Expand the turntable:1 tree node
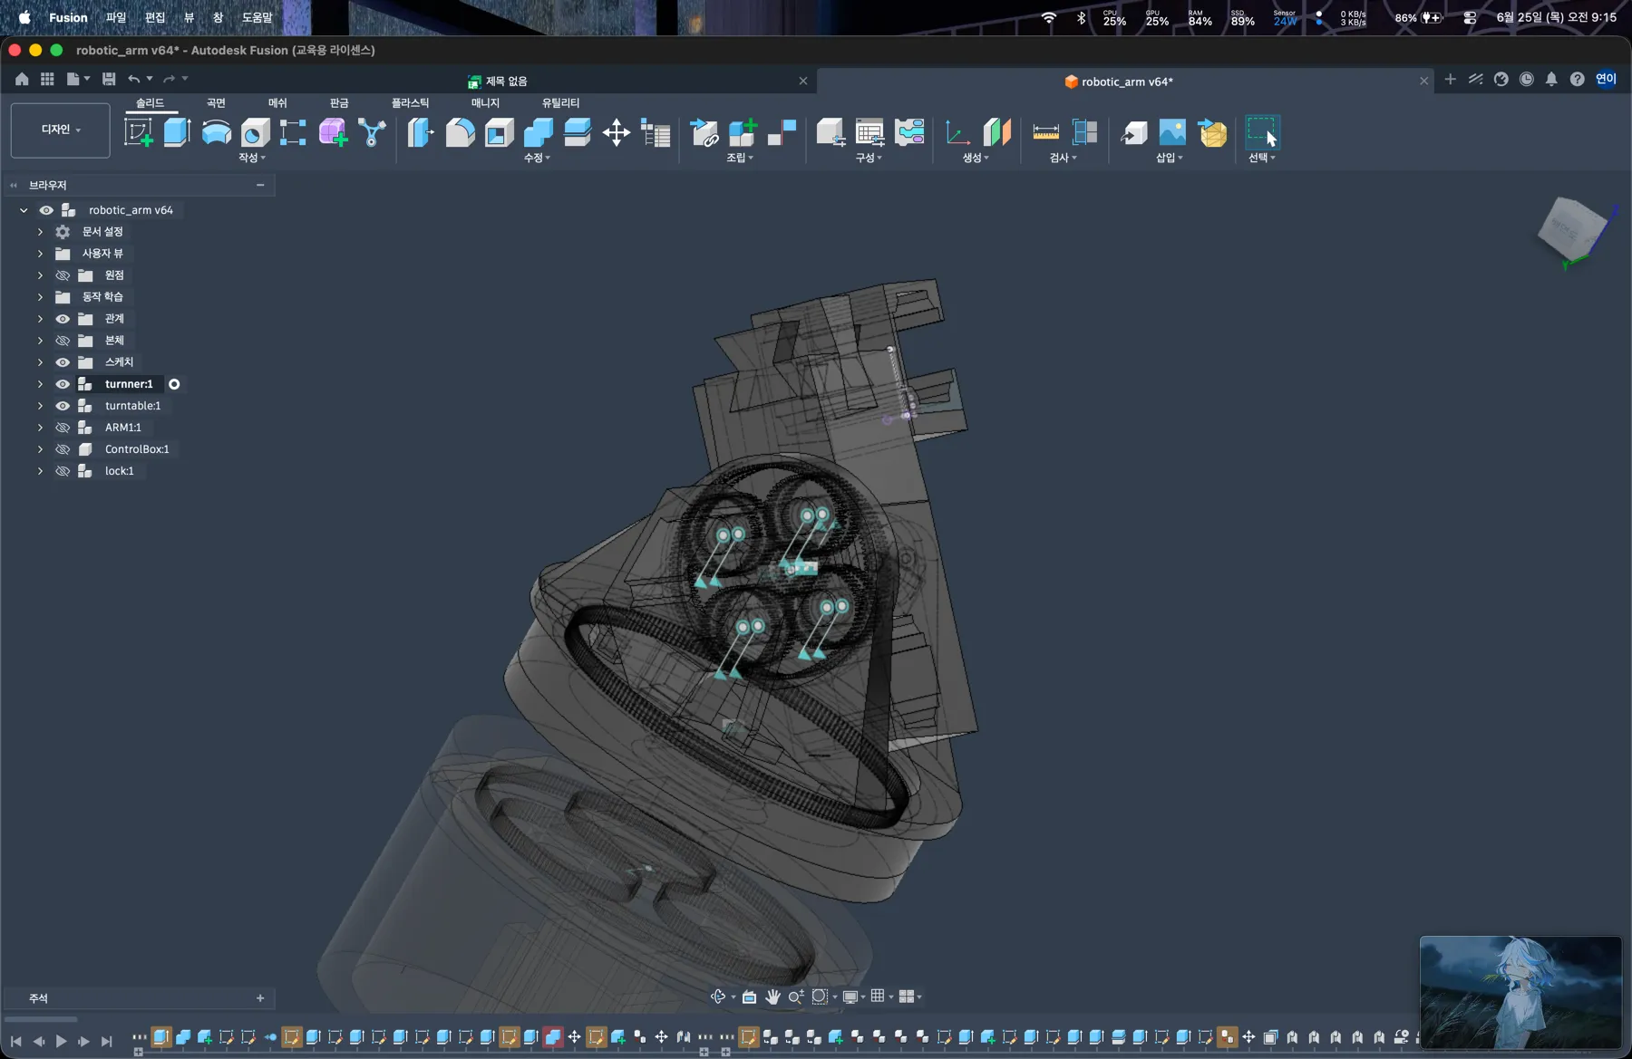This screenshot has width=1632, height=1059. pos(40,406)
